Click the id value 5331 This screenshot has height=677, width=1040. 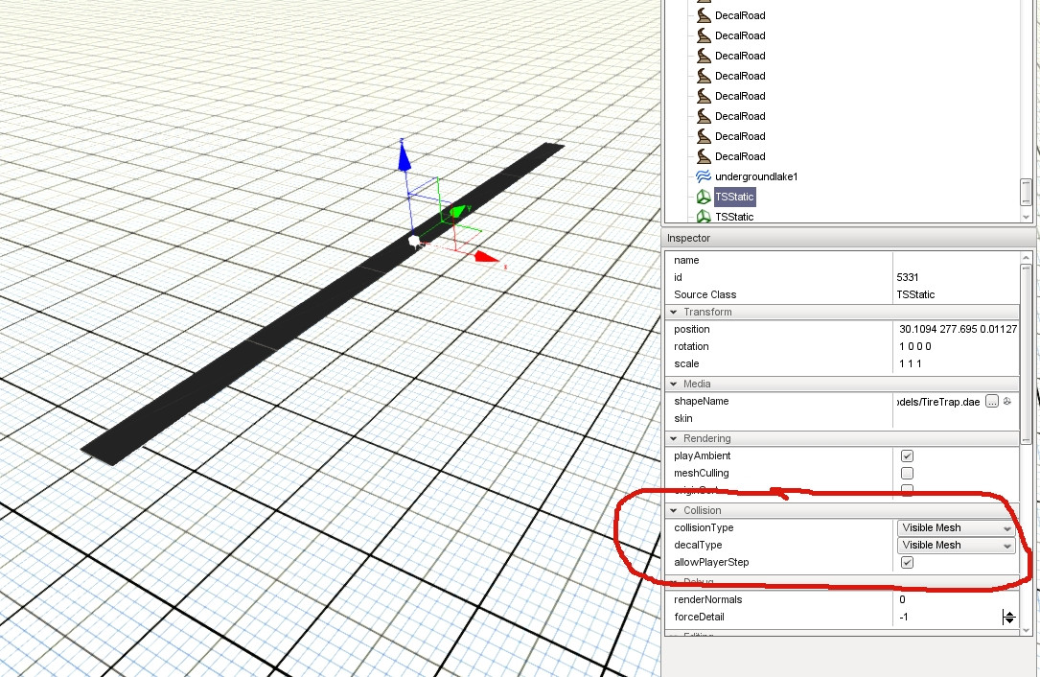click(x=908, y=277)
